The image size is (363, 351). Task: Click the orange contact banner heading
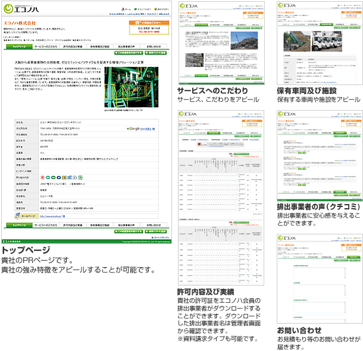click(x=149, y=23)
